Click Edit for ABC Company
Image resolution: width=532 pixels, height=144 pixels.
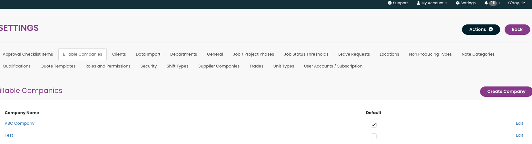click(519, 123)
